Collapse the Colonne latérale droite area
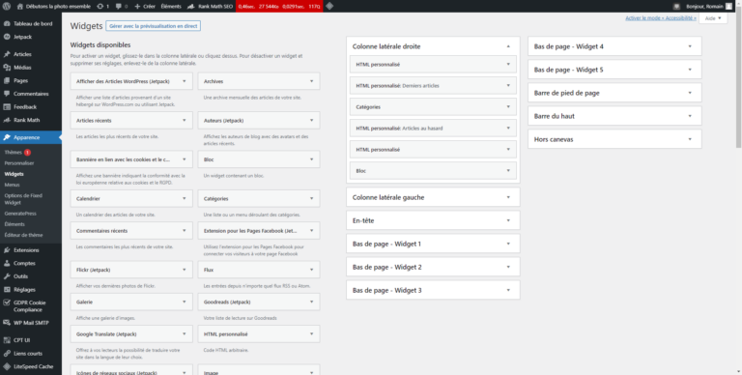Screen dimensions: 742x375 tap(508, 46)
